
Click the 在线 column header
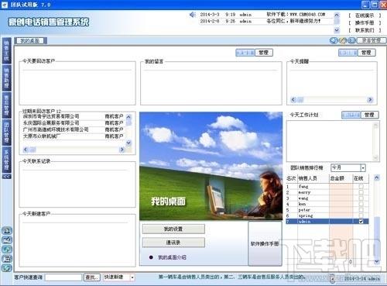pos(361,178)
